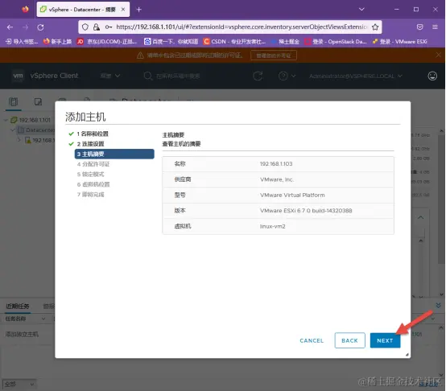446x391 pixels.
Task: Open the Firefox hamburger menu
Action: 435,27
